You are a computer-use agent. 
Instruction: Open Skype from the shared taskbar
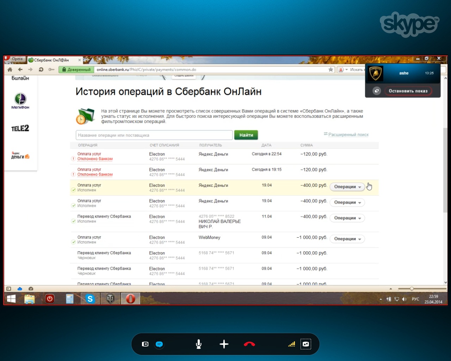(90, 299)
